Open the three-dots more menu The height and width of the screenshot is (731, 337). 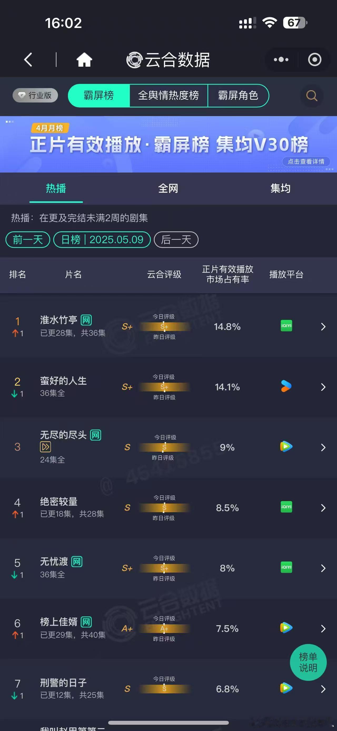(x=281, y=60)
